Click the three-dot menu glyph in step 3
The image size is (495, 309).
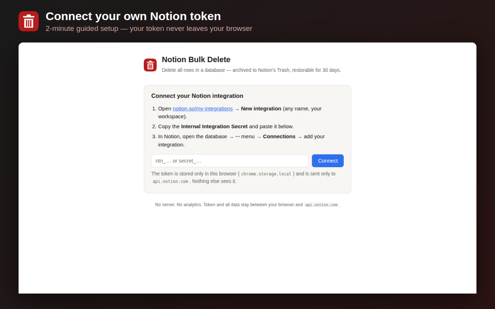click(x=237, y=136)
